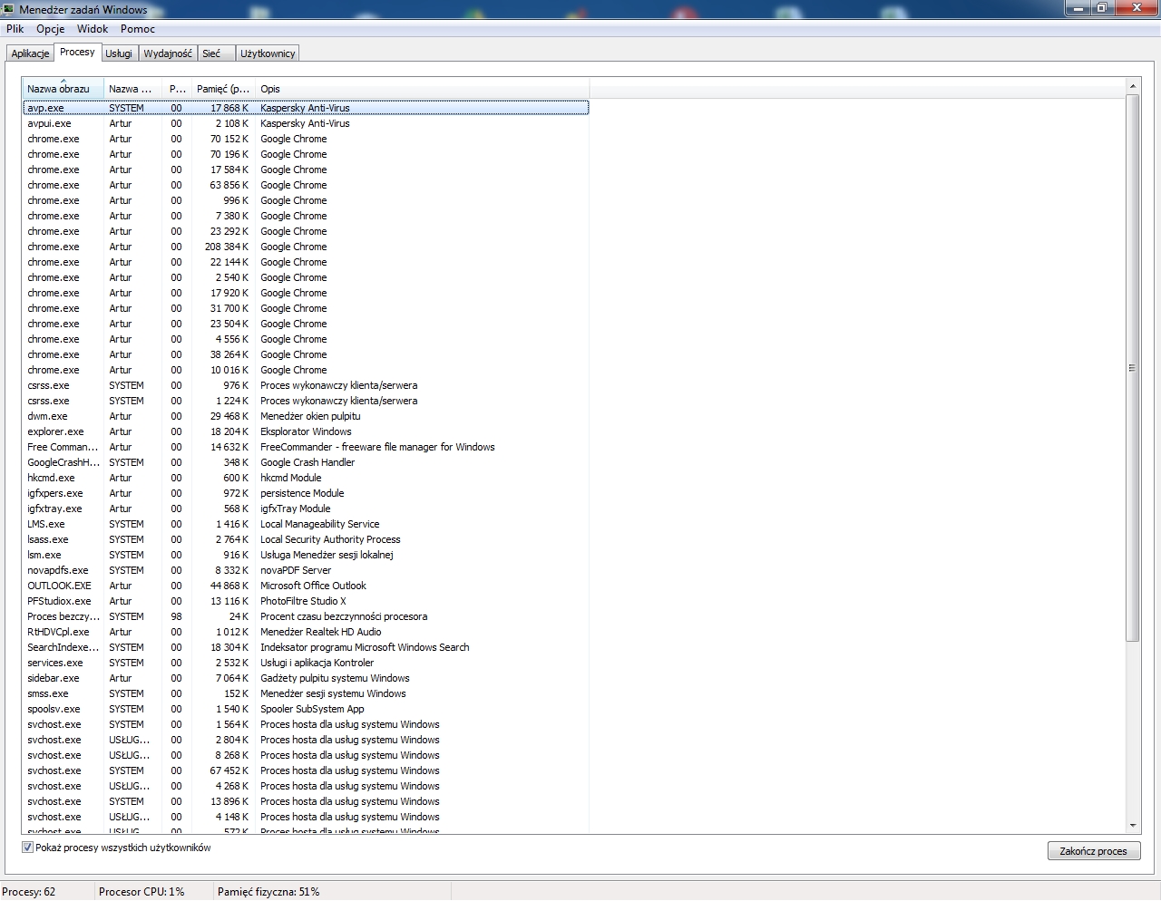Select the OUTLOOK.EXE process
Viewport: 1161px width, 901px height.
click(x=306, y=586)
